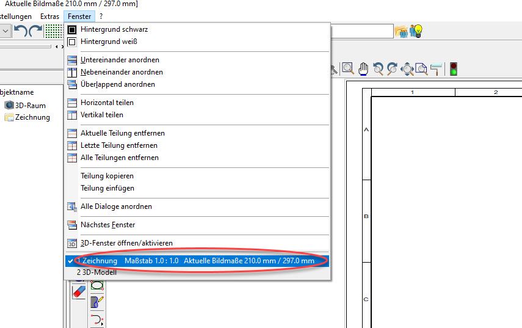This screenshot has height=328, width=522.
Task: Select the eraser tool
Action: [79, 292]
